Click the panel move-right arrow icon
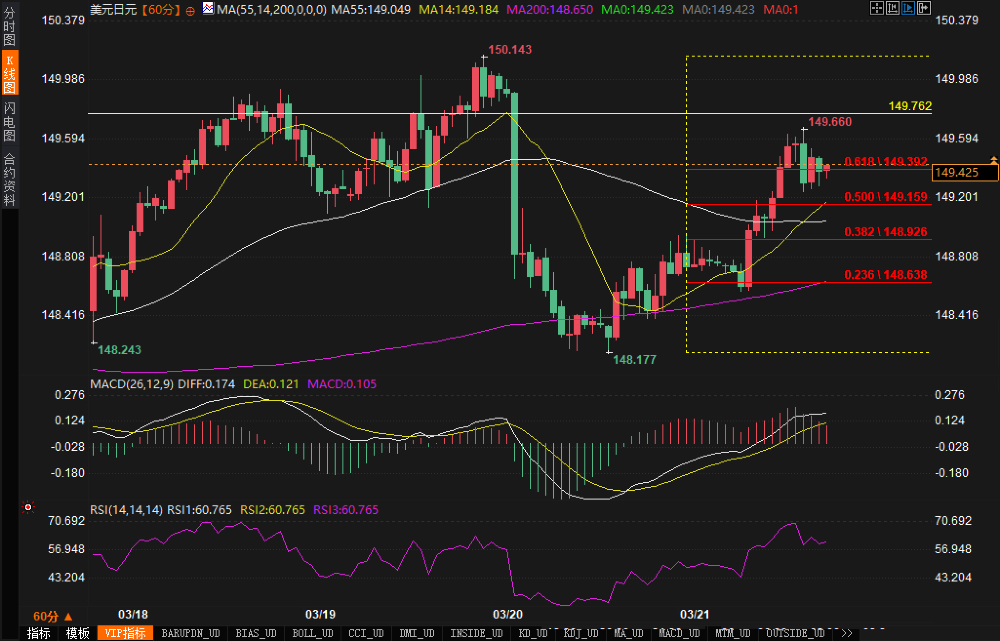This screenshot has height=641, width=1000. point(924,8)
